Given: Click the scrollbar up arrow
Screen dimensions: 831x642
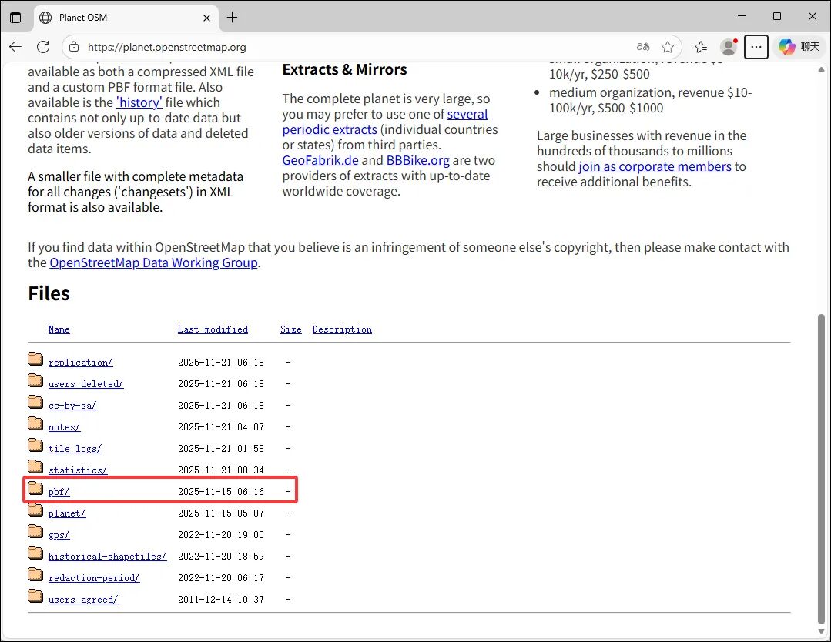Looking at the screenshot, I should [821, 69].
